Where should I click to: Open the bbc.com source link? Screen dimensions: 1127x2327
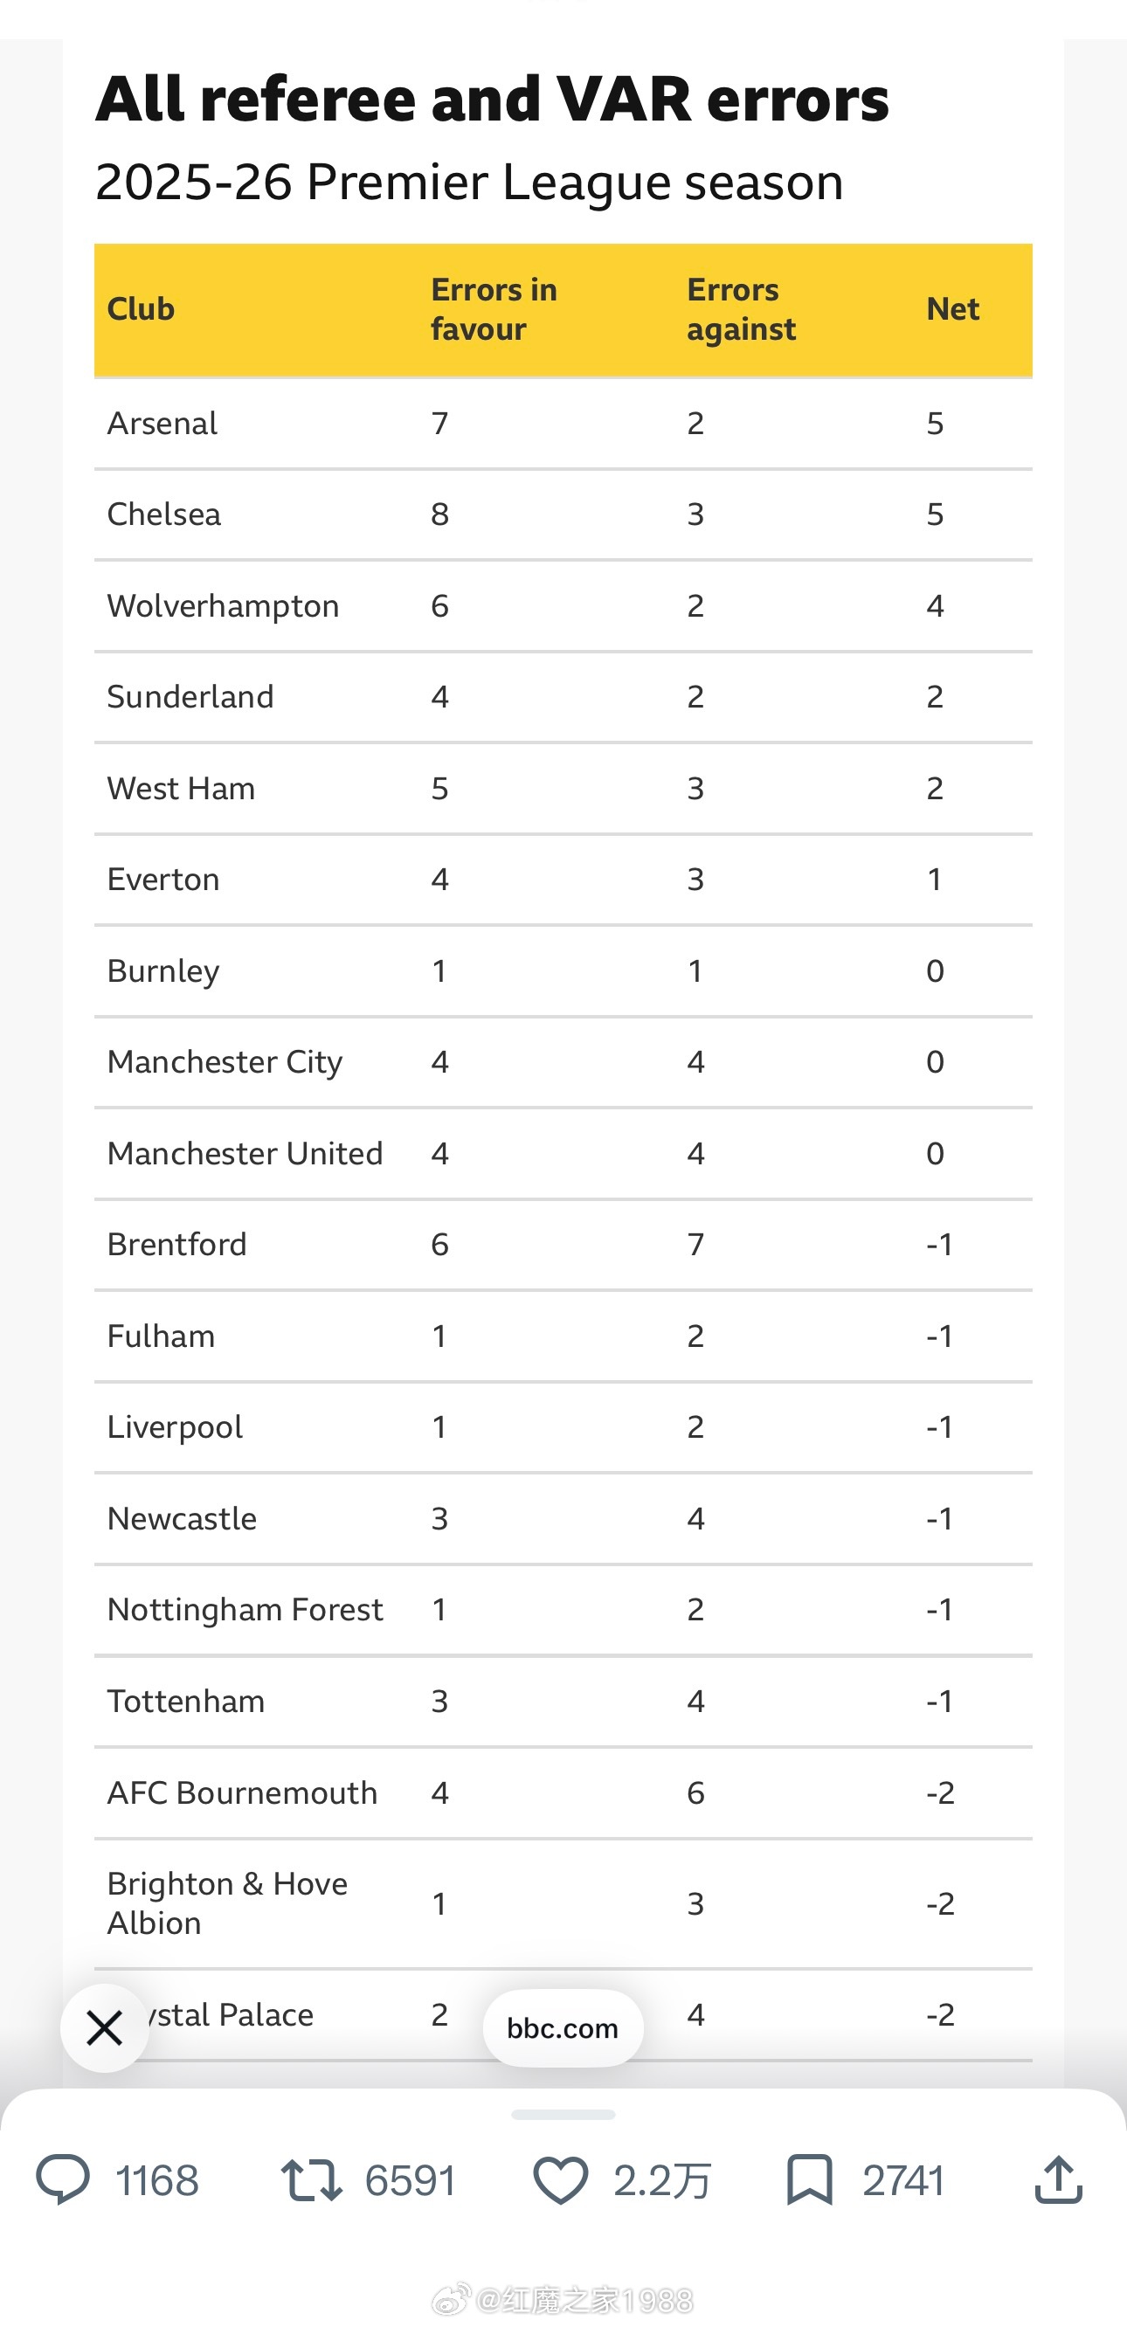pyautogui.click(x=563, y=2028)
